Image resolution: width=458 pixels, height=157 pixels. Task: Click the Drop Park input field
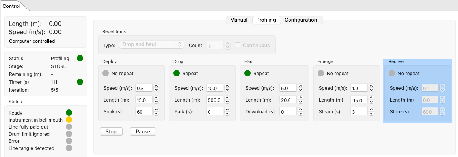215,111
